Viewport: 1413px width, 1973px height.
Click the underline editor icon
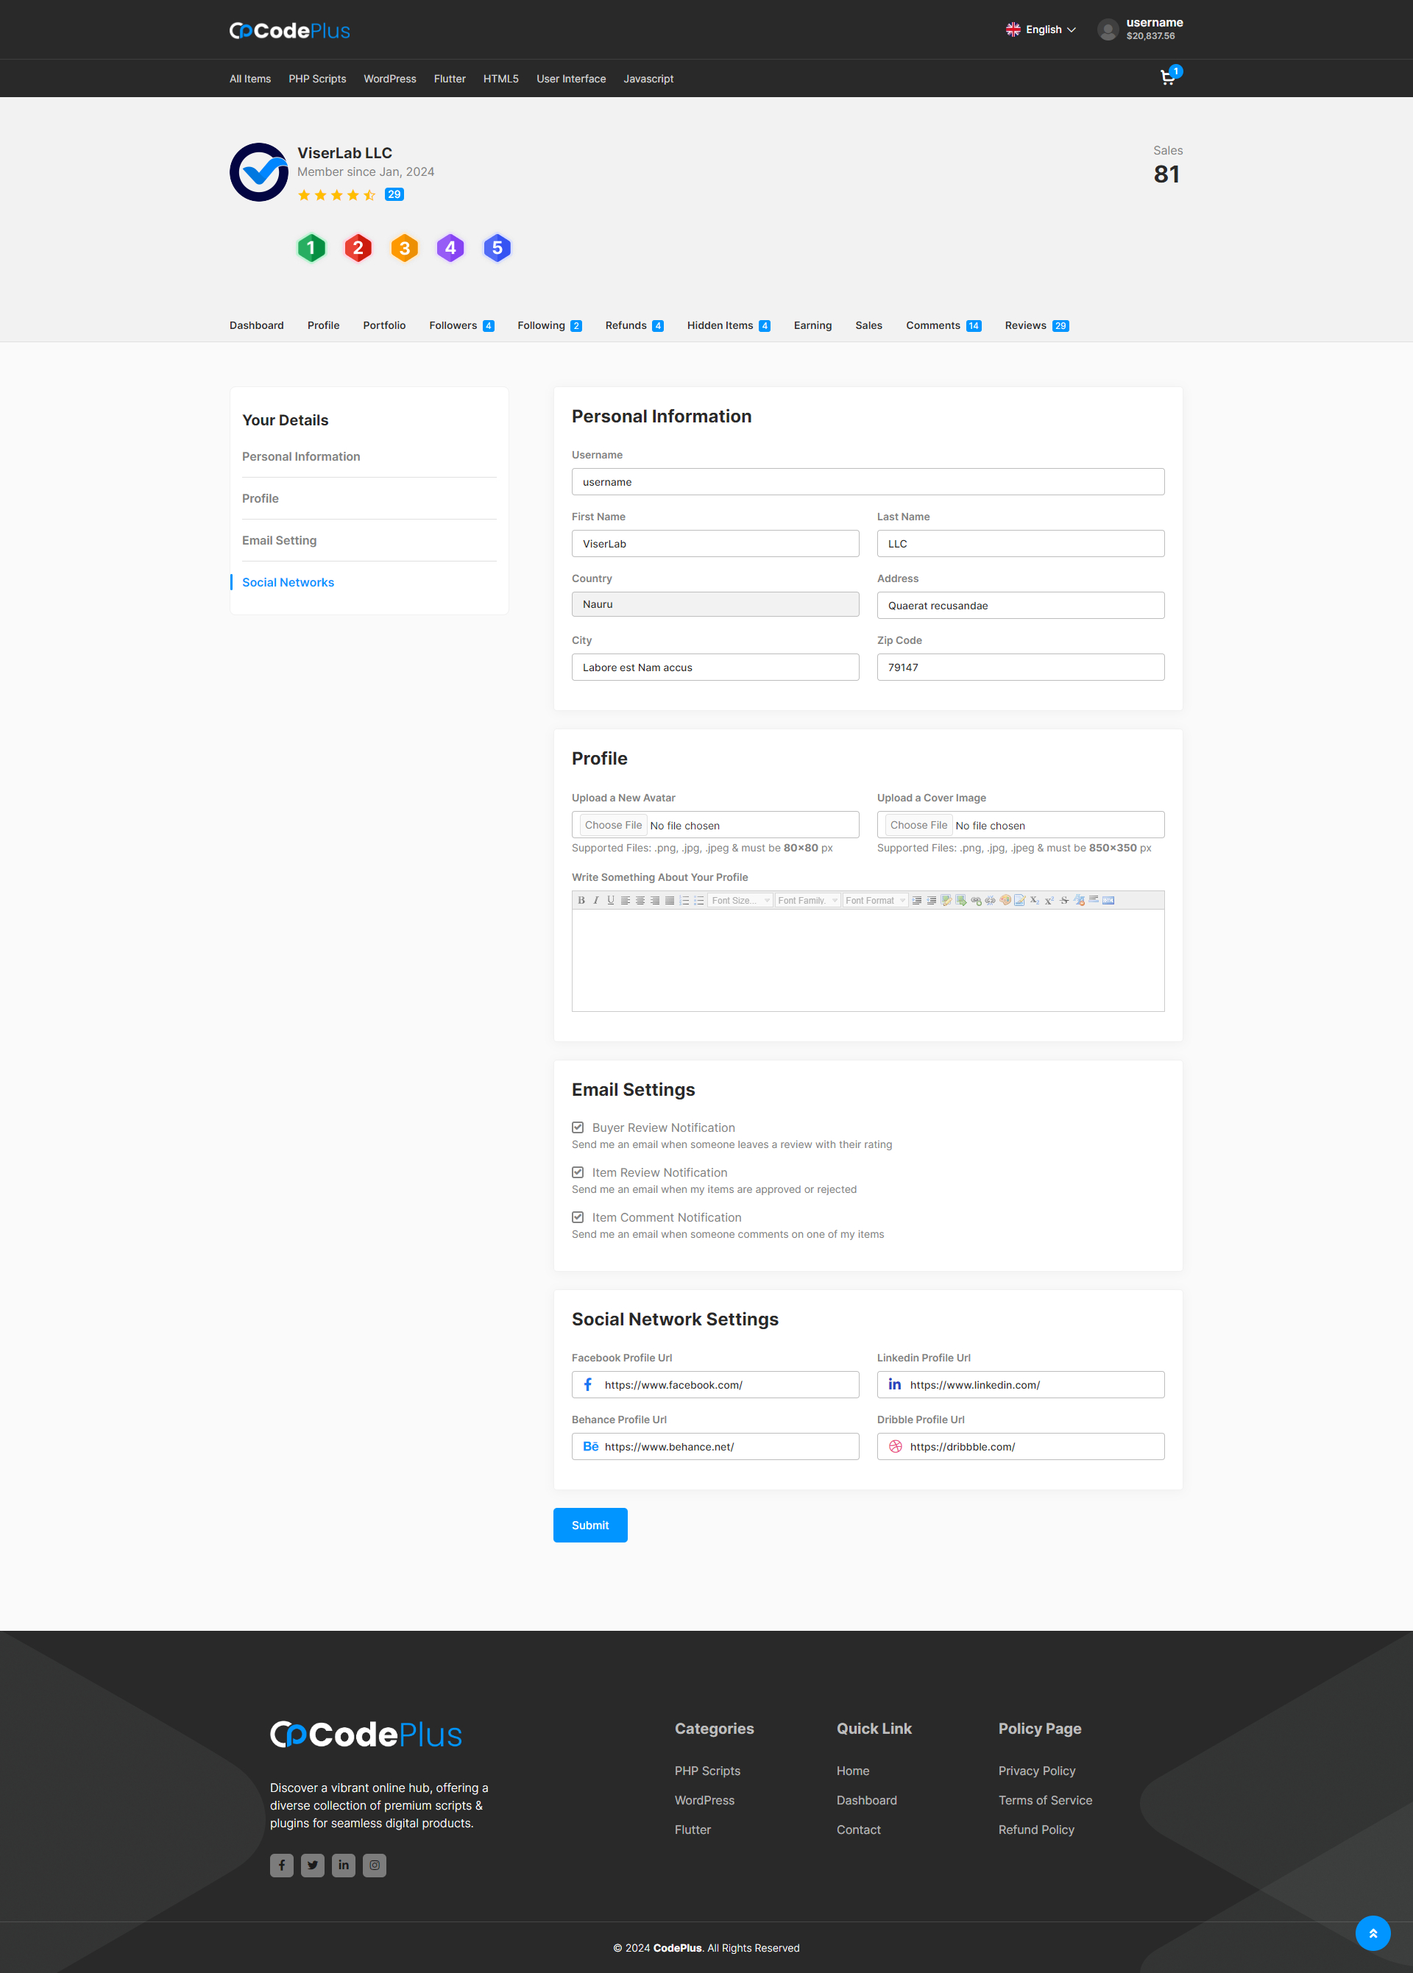coord(611,900)
